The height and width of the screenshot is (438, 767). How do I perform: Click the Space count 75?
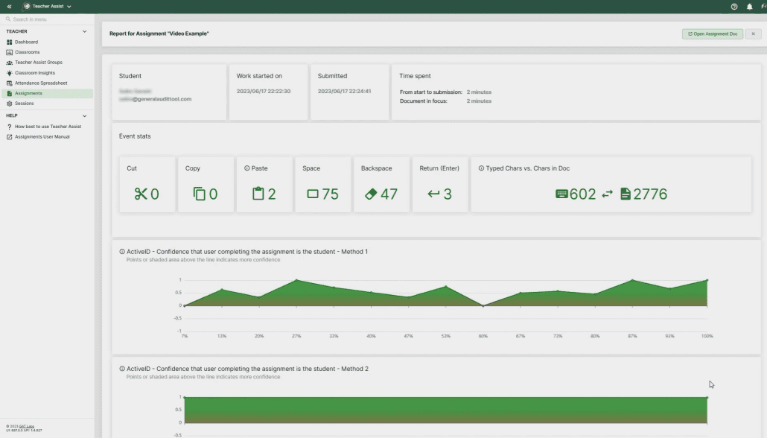[330, 194]
